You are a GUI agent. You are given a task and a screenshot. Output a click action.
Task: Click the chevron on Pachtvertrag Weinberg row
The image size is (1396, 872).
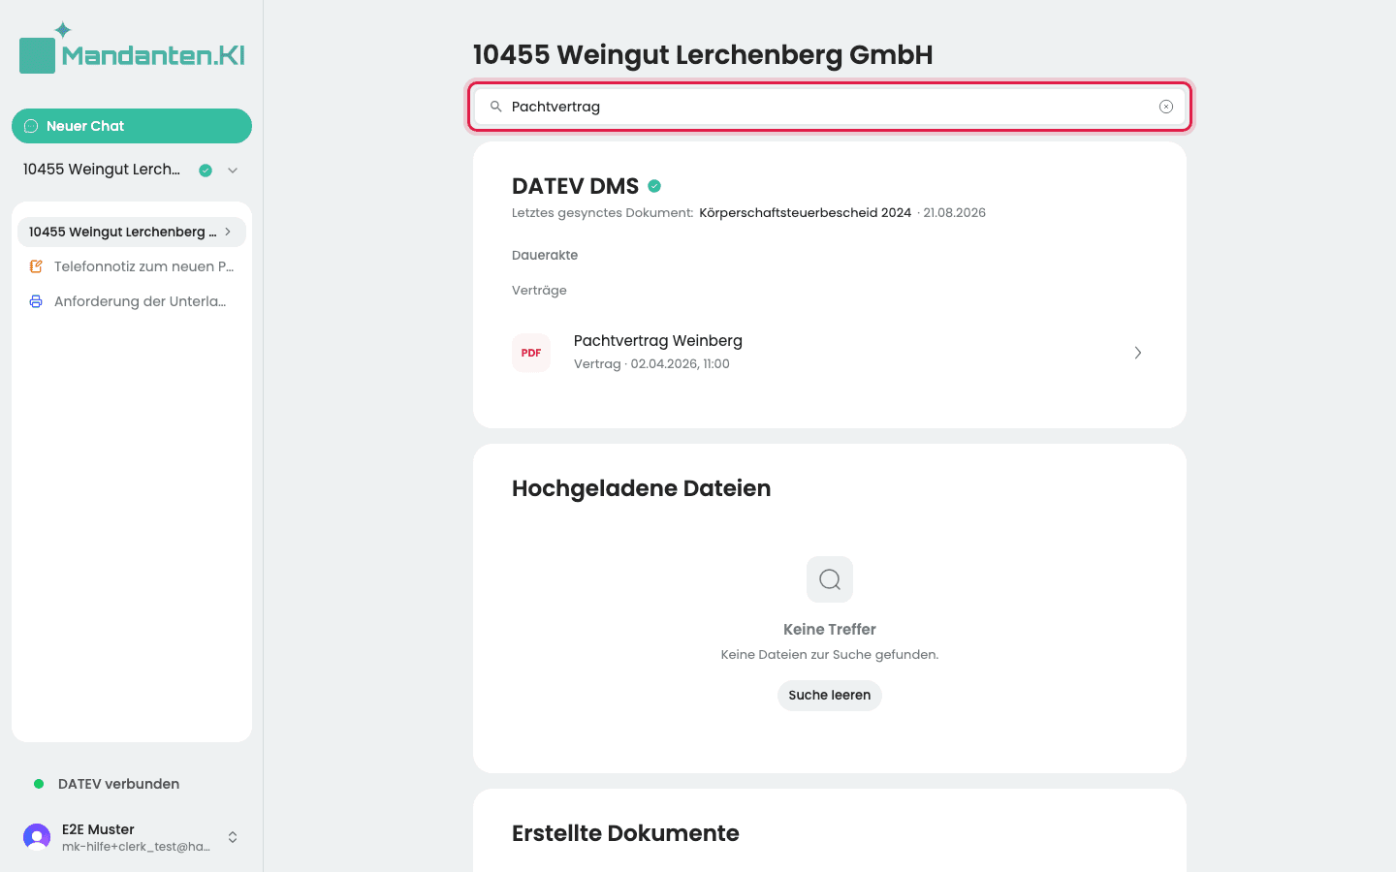click(x=1138, y=353)
